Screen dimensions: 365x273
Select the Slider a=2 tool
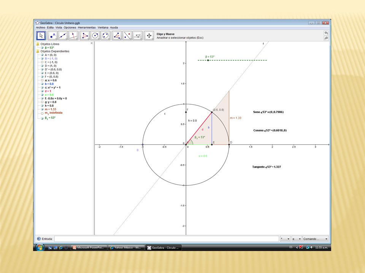138,36
